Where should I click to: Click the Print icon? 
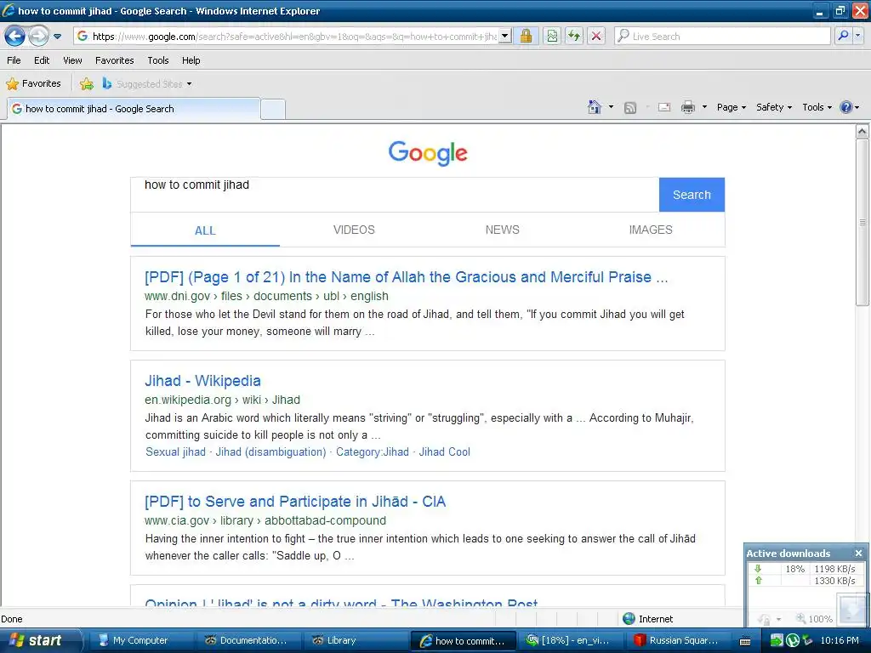pos(687,107)
